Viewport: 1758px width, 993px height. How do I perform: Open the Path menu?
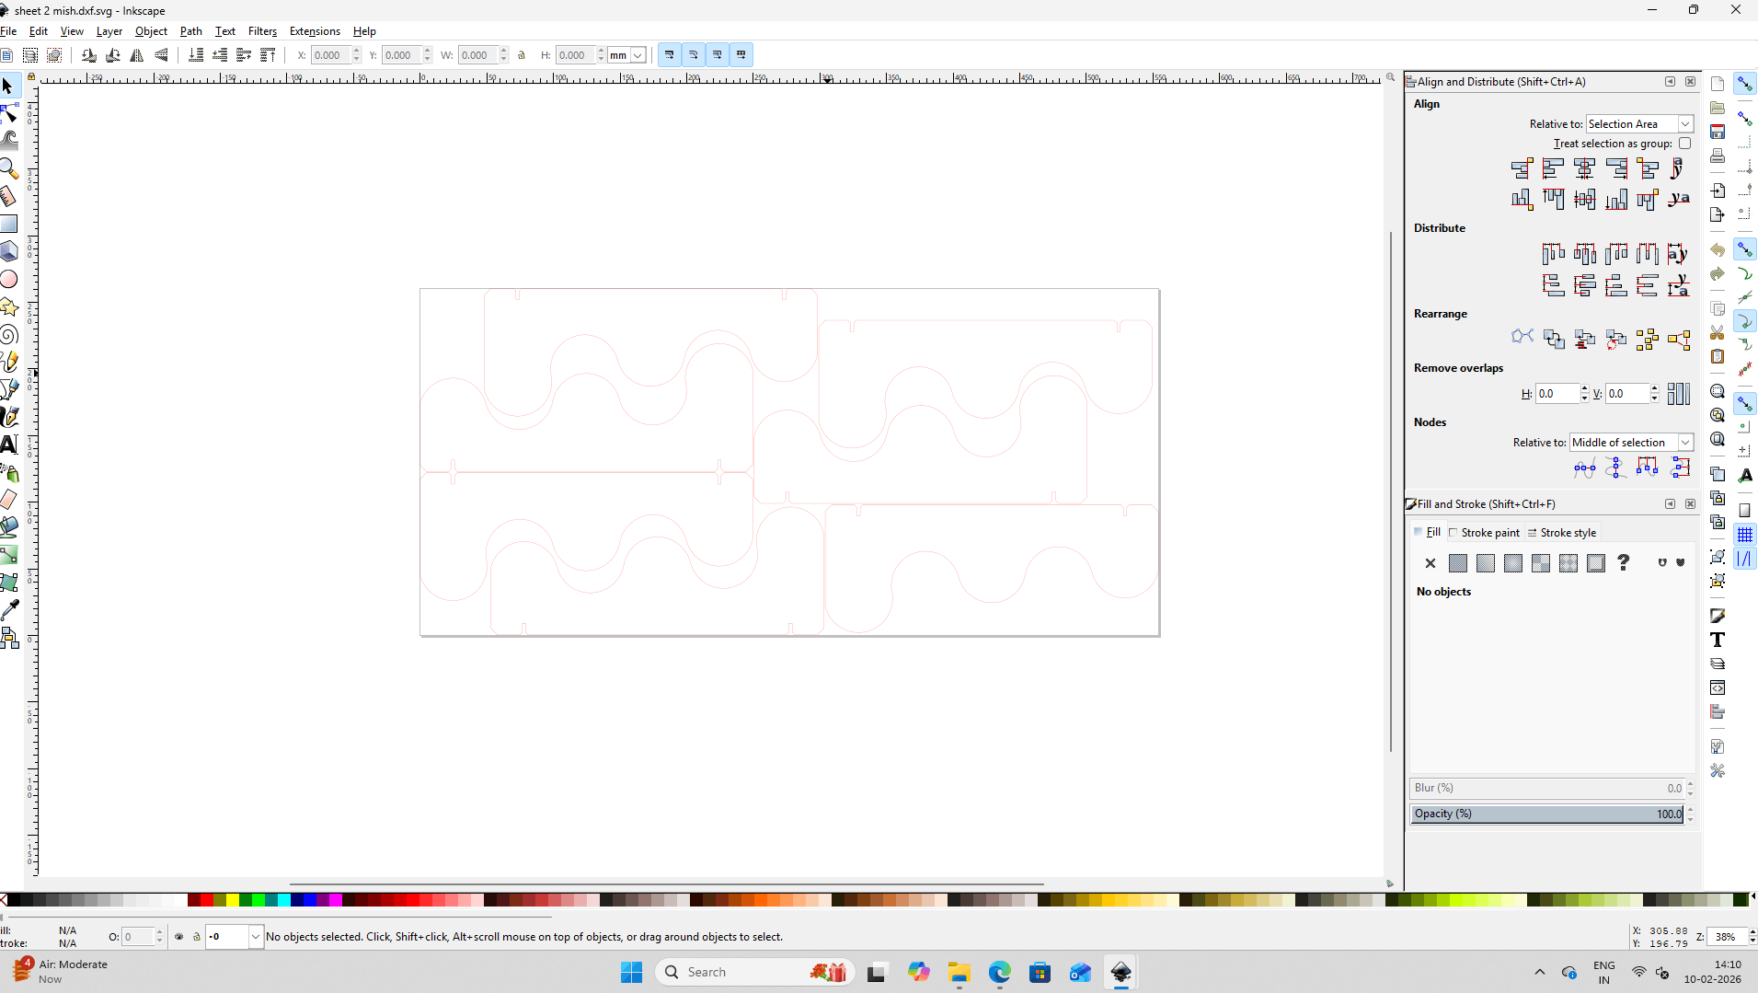191,31
